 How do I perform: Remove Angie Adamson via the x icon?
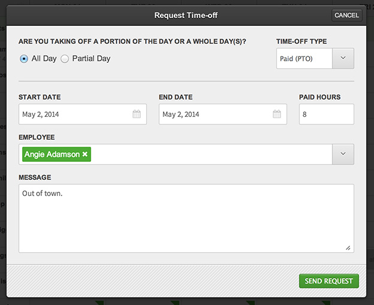[x=85, y=154]
